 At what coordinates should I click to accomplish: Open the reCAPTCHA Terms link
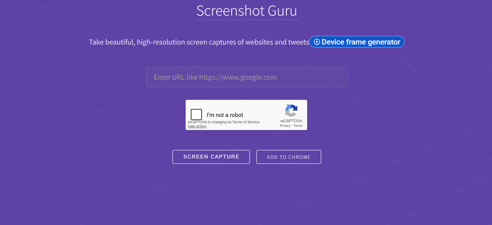[x=298, y=126]
